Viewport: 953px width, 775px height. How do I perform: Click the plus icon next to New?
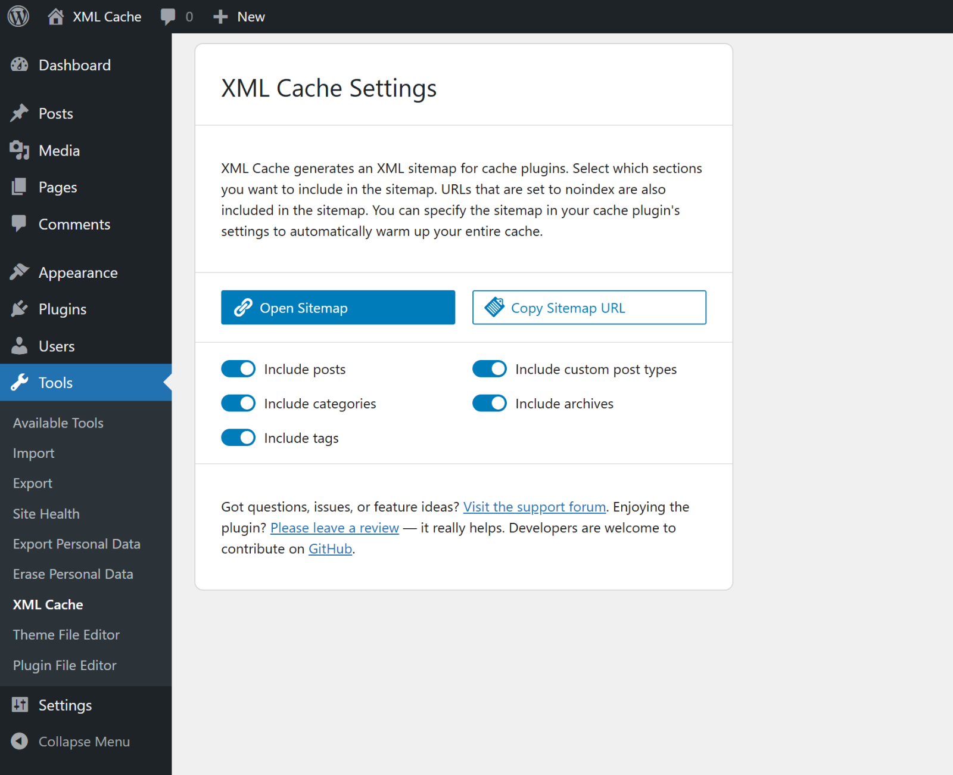coord(220,17)
